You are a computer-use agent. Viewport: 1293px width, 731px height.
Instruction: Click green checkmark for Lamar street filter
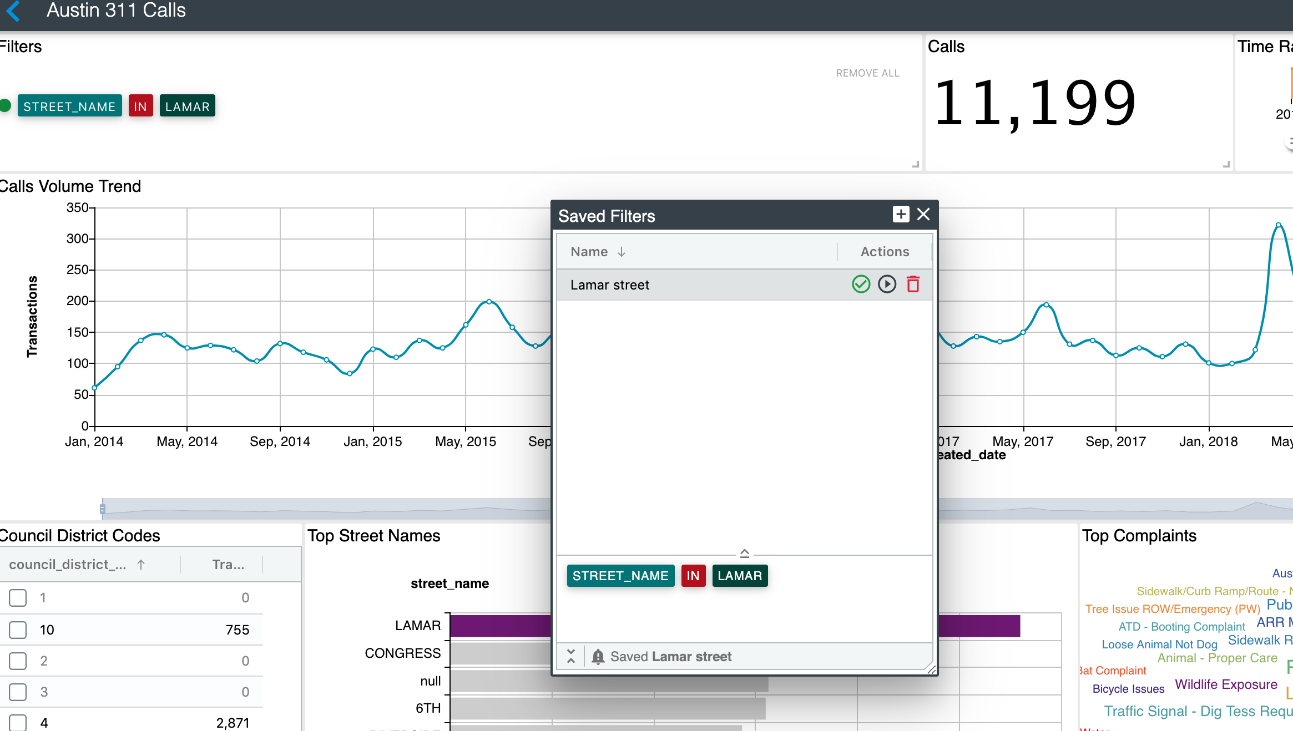coord(861,285)
